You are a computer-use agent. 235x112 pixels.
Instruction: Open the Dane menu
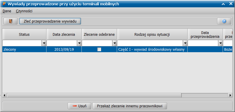(x=7, y=11)
